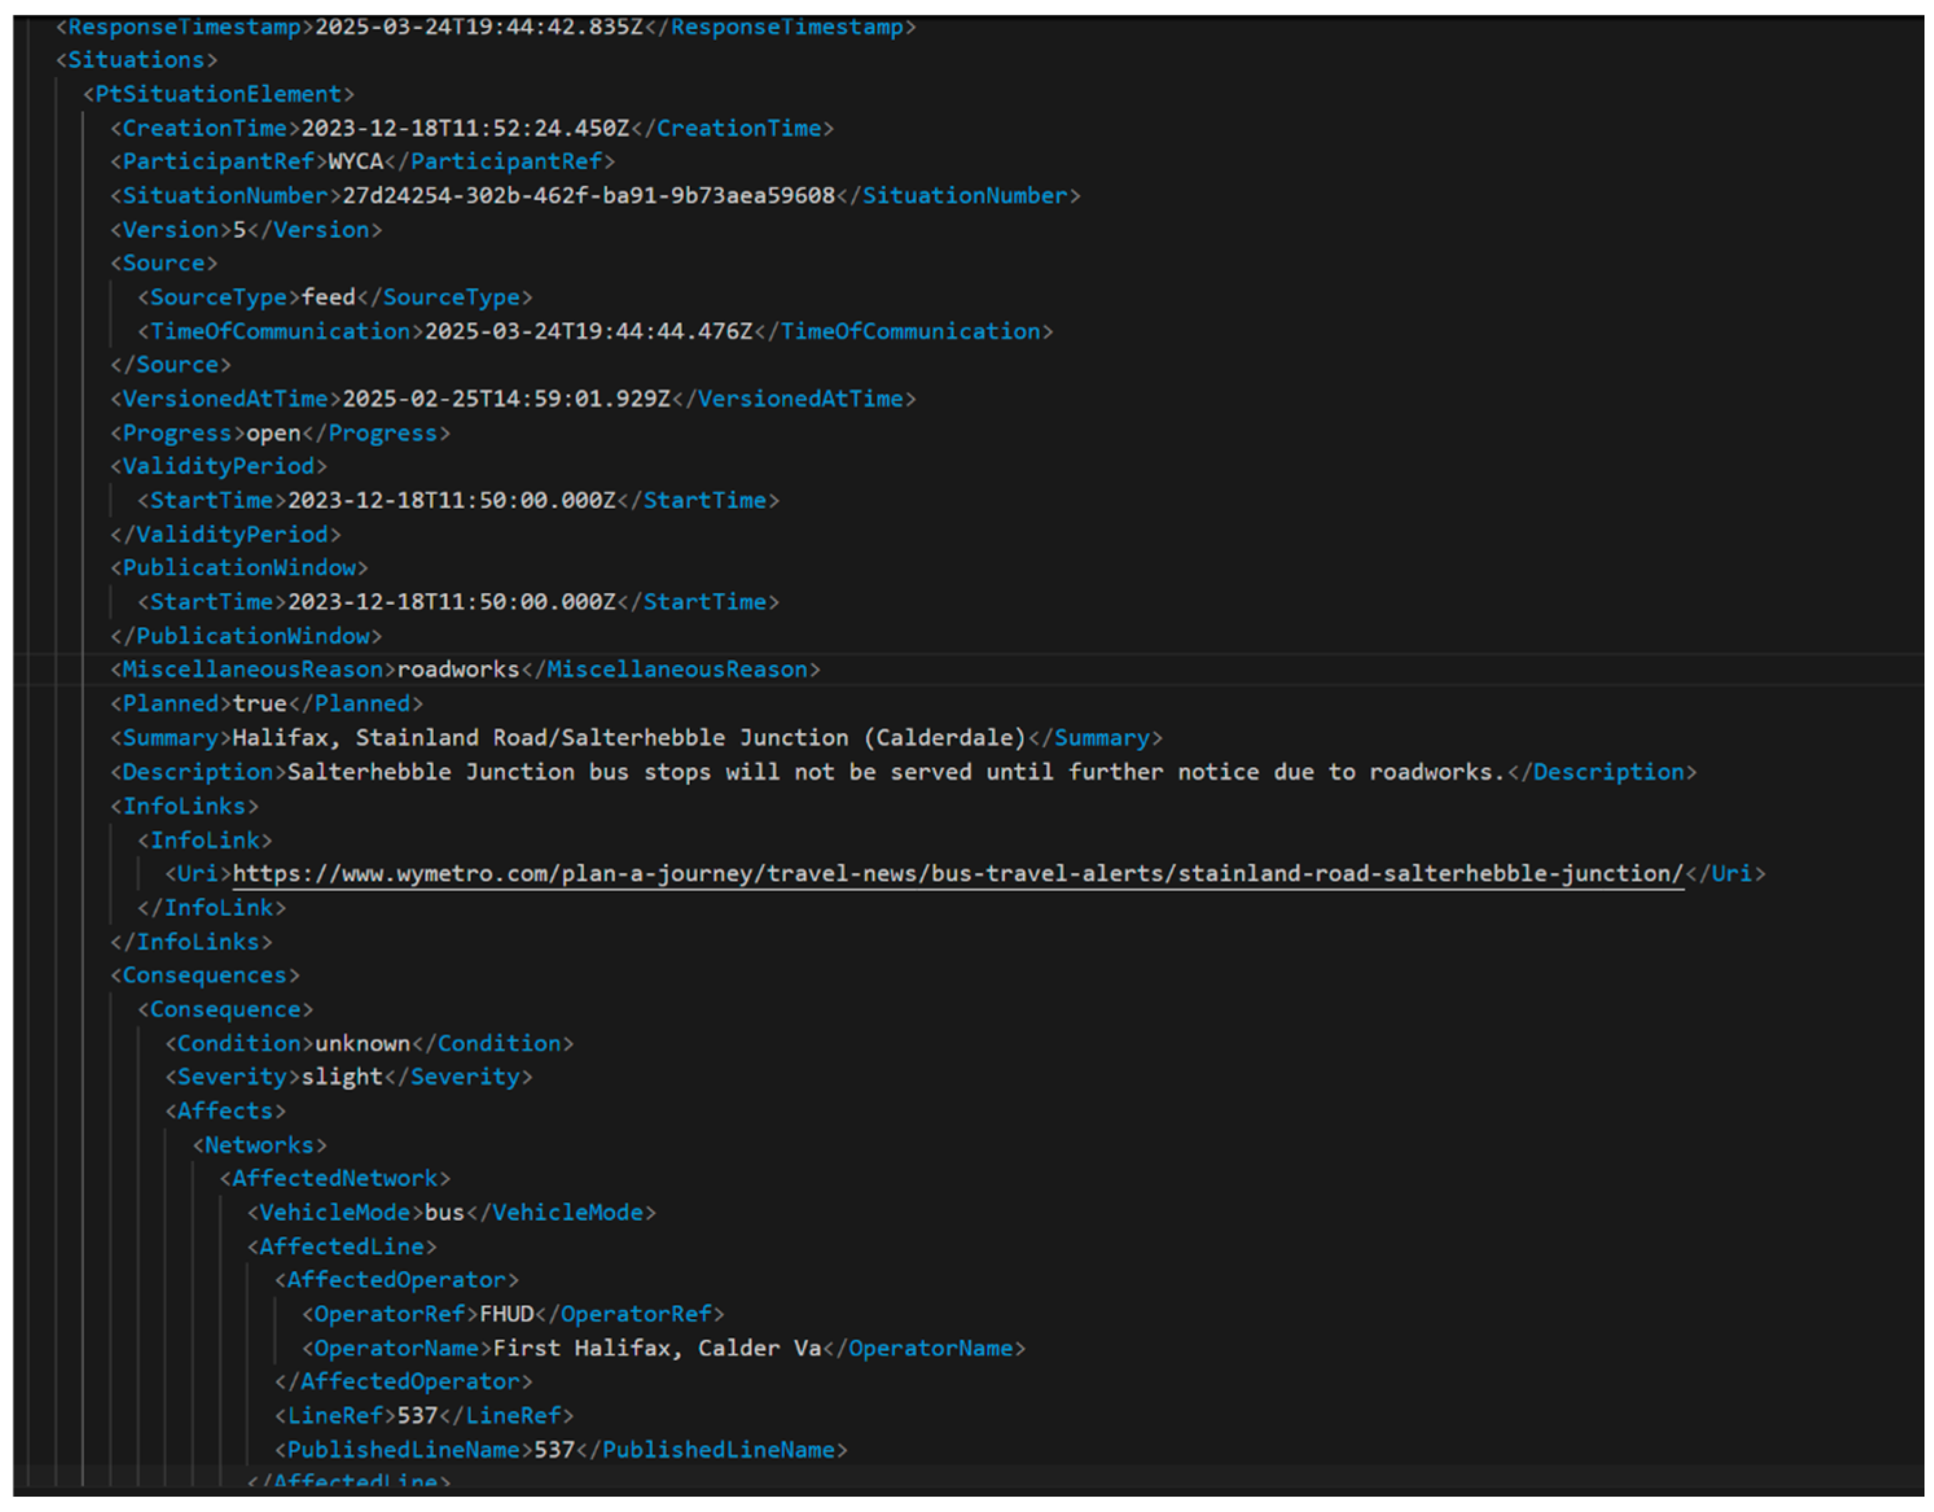Click the MiscellaneousReason opening tag
Image resolution: width=1934 pixels, height=1512 pixels.
click(x=253, y=670)
